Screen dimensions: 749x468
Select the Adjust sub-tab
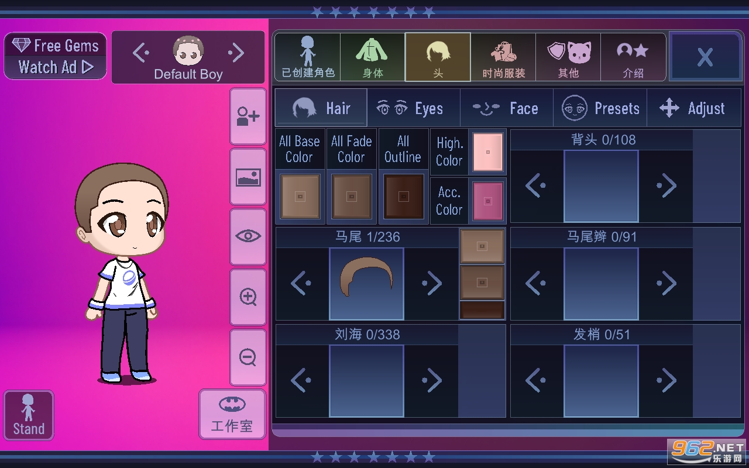coord(694,108)
